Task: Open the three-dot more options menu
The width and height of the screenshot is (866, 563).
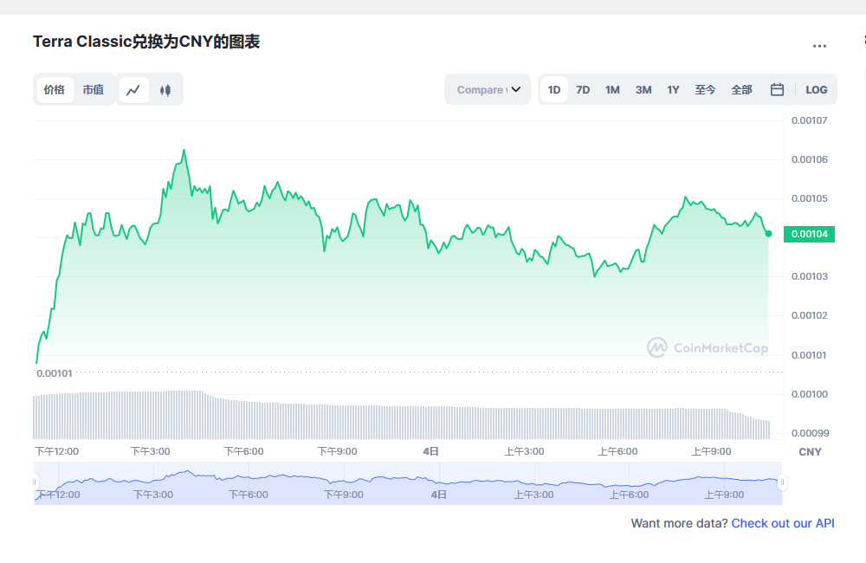Action: (819, 46)
